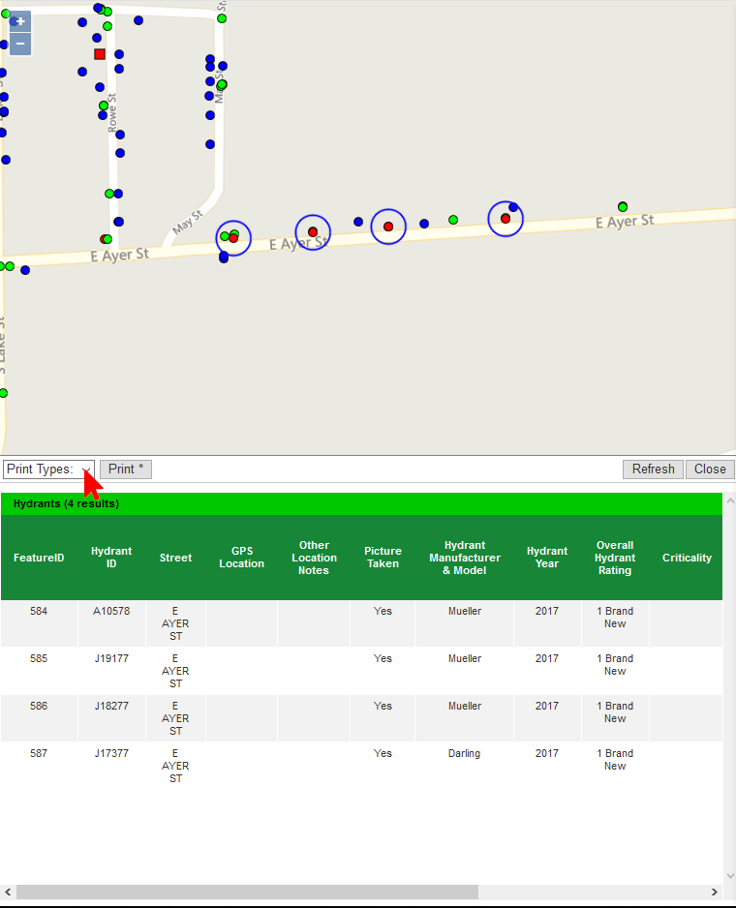Click the circled hydrant nearest May St
Screen dimensions: 736x908
tap(233, 238)
